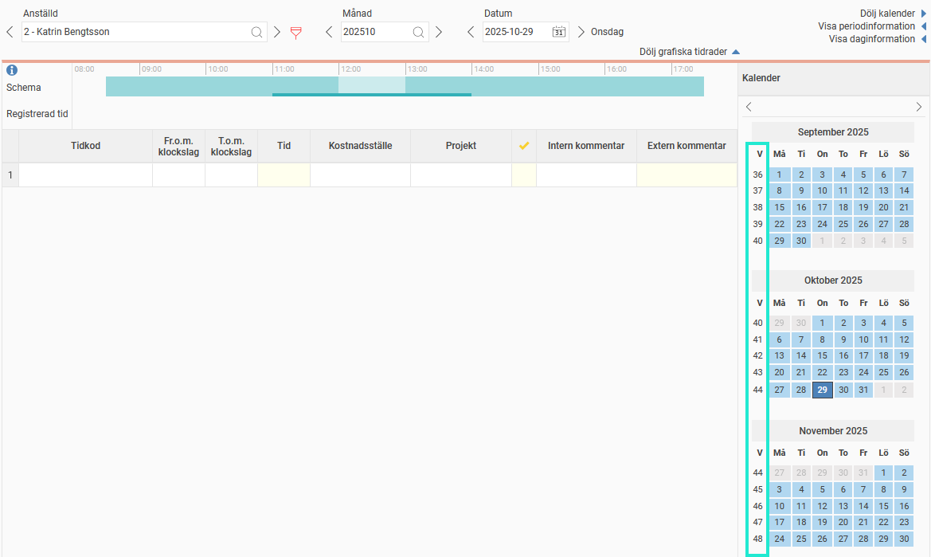Show previous months in Kalender panel
The height and width of the screenshot is (557, 931).
[x=749, y=107]
